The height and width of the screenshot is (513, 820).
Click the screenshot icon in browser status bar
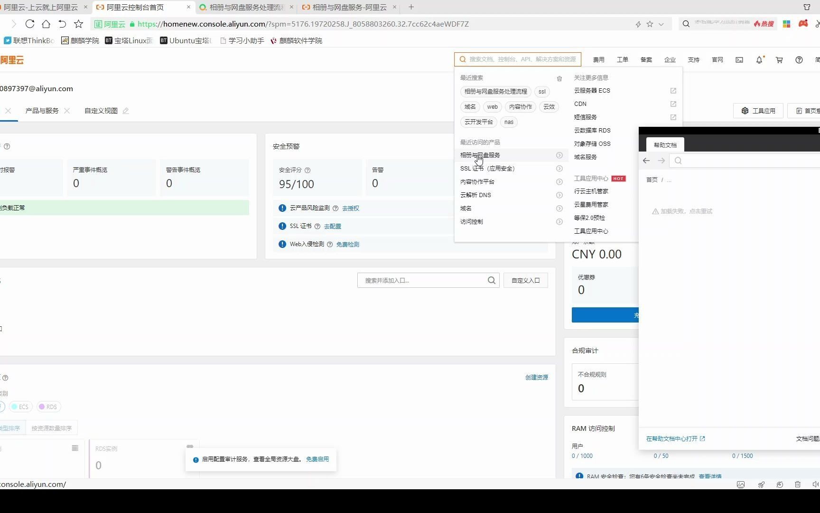tap(741, 484)
